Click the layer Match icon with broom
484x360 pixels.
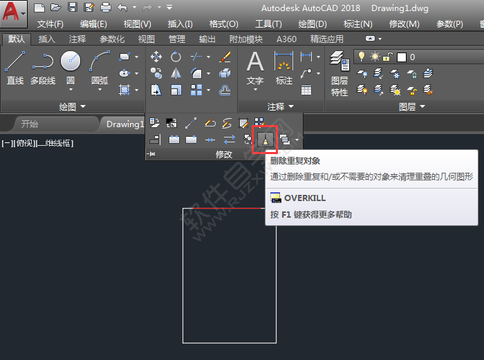428,90
